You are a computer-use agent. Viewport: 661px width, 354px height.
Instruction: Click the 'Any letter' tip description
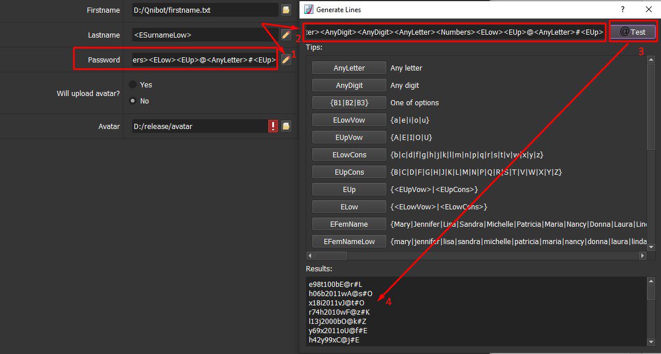[406, 68]
